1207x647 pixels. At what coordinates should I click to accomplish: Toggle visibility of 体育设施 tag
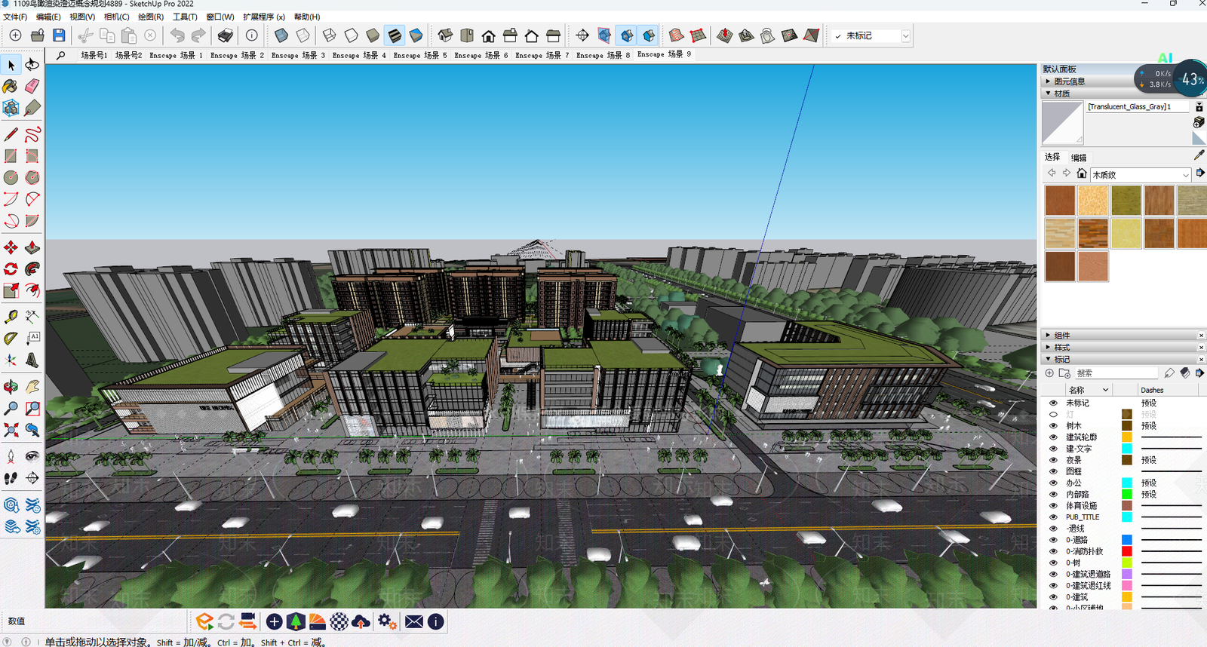coord(1053,506)
